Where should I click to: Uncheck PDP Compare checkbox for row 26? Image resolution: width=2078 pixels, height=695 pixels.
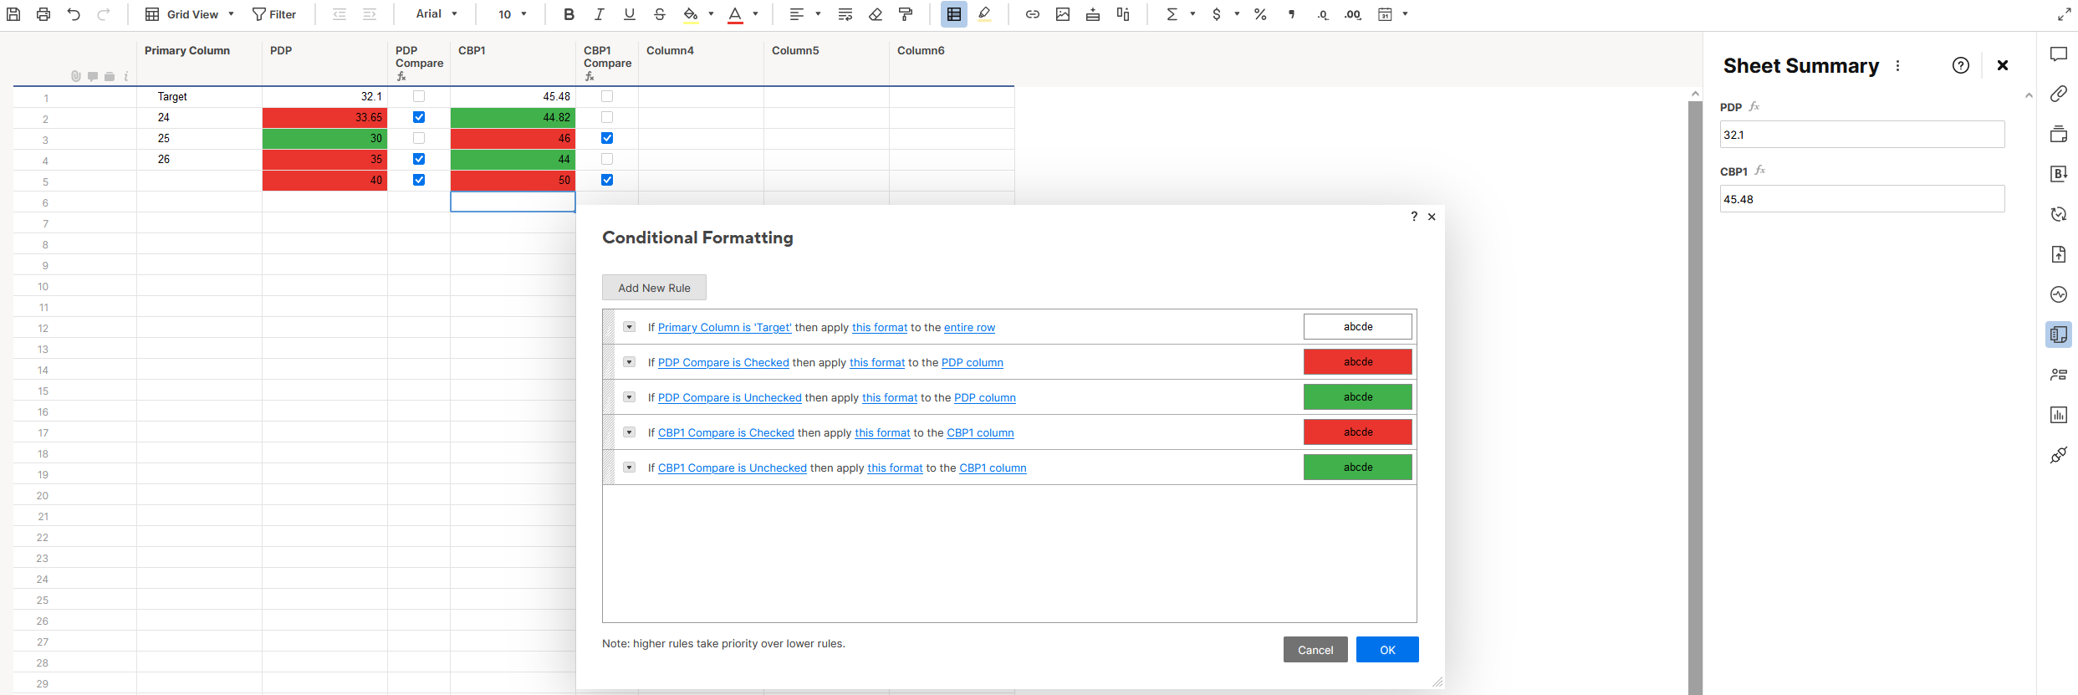pos(419,159)
